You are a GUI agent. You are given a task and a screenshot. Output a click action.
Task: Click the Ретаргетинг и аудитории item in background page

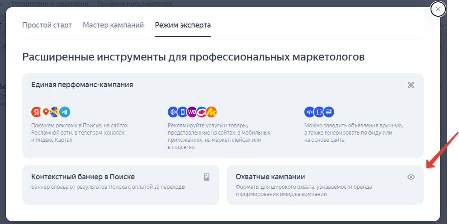pyautogui.click(x=50, y=4)
